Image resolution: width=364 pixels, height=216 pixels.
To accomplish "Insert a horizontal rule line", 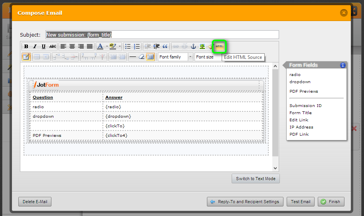I will [132, 57].
